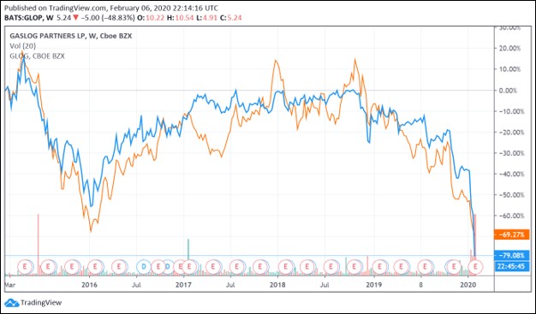Click the blue -79.08% price label

(x=511, y=255)
